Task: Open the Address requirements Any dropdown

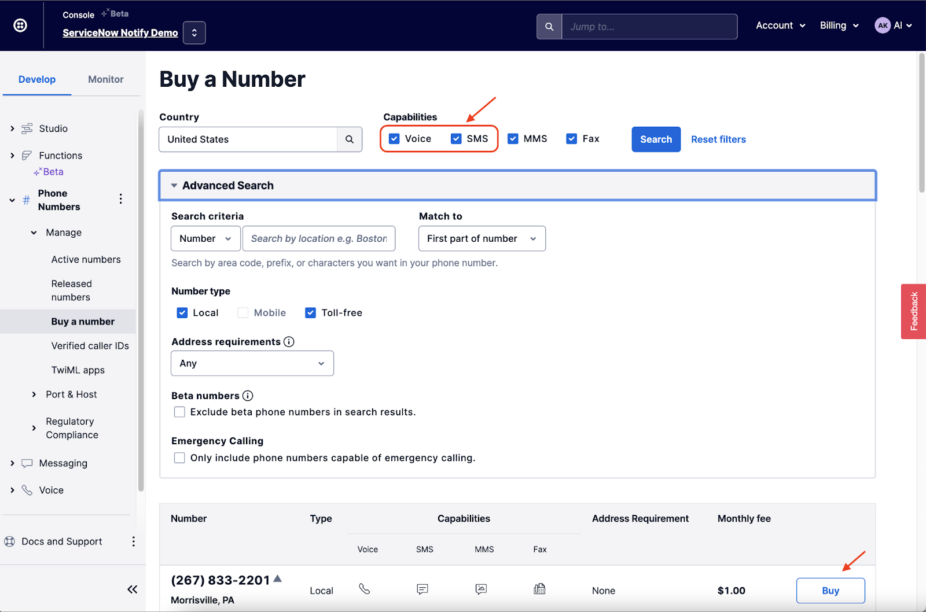Action: tap(252, 363)
